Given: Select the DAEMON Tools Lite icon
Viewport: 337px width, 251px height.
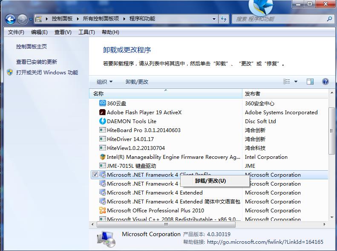Looking at the screenshot, I should coord(103,121).
